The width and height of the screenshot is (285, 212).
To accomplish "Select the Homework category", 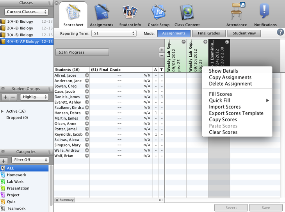I will [16, 175].
